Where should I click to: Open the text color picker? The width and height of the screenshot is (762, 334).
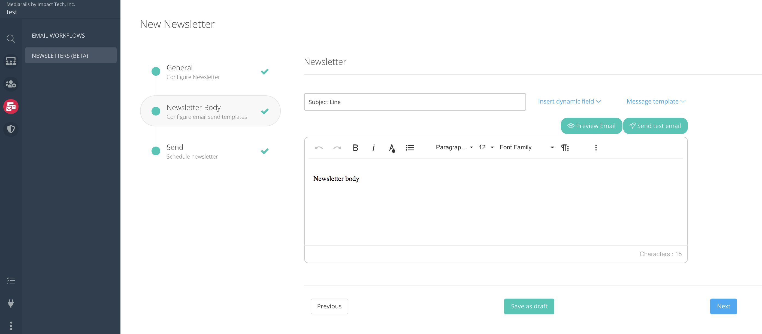(x=392, y=148)
